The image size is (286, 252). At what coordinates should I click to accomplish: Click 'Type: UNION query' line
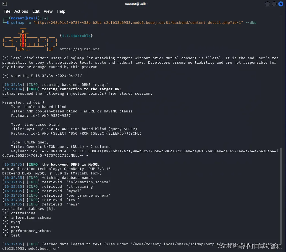point(30,142)
